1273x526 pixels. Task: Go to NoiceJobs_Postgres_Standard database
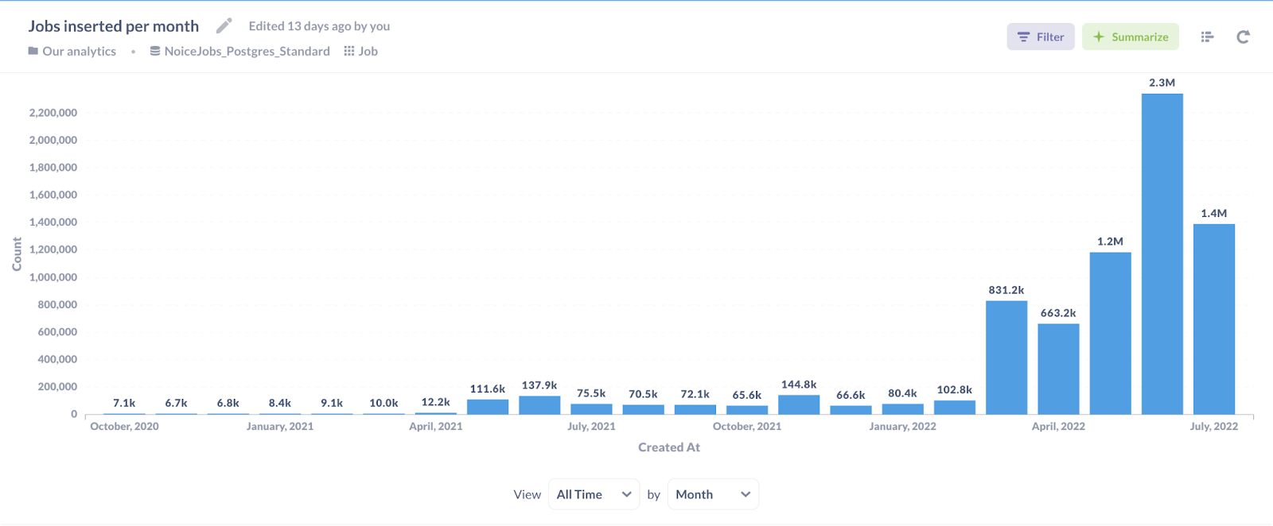pyautogui.click(x=247, y=51)
